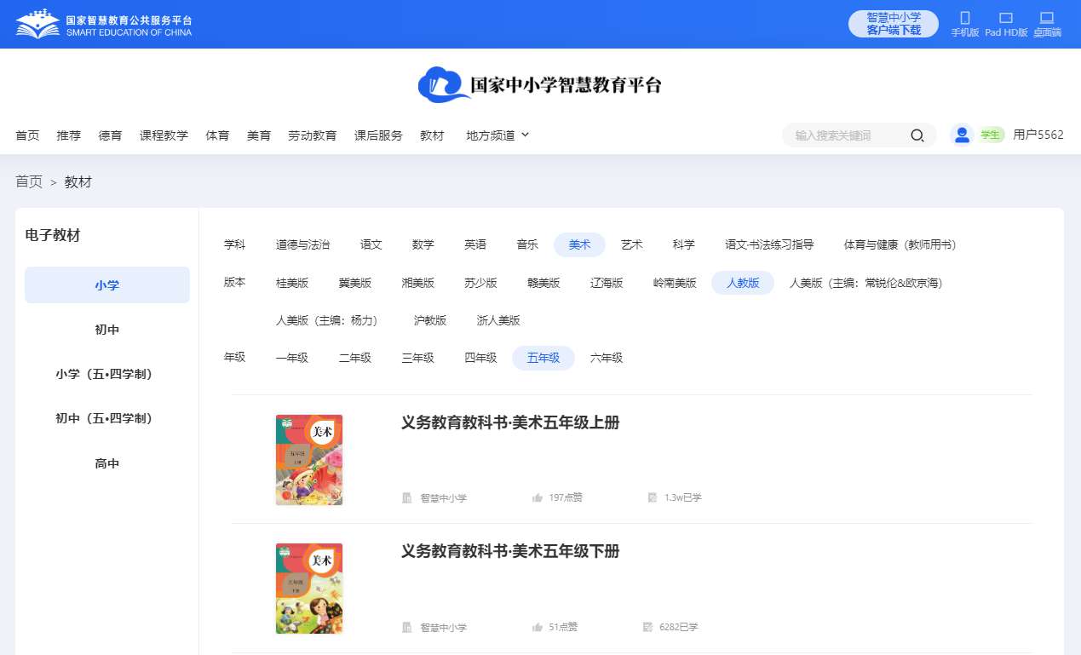The image size is (1081, 655).
Task: Click the user avatar icon
Action: pos(962,135)
